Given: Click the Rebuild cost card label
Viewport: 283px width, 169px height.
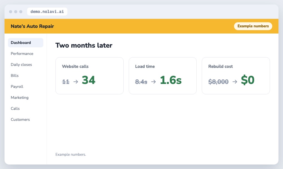Looking at the screenshot, I should coord(220,66).
